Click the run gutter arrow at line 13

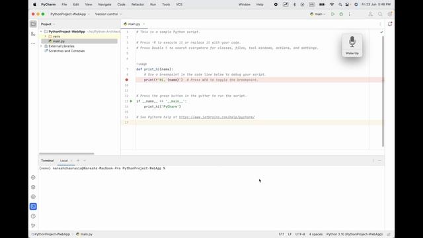point(131,101)
